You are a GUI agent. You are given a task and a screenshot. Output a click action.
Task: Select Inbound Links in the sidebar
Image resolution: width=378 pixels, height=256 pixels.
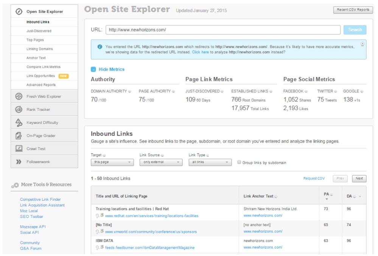[38, 22]
